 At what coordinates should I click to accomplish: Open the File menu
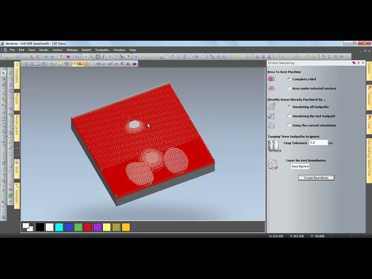12,50
